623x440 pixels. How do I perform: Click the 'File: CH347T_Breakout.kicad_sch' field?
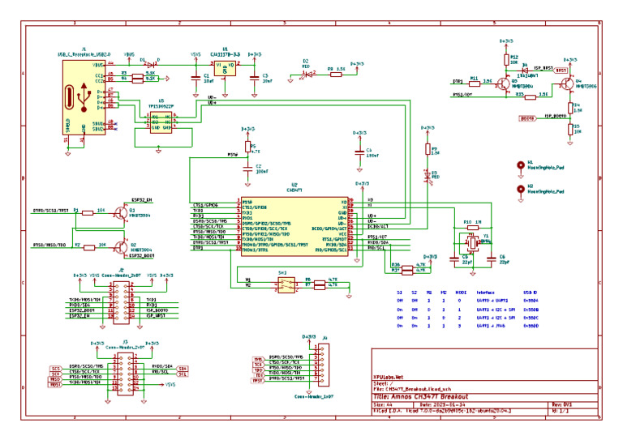pyautogui.click(x=412, y=389)
